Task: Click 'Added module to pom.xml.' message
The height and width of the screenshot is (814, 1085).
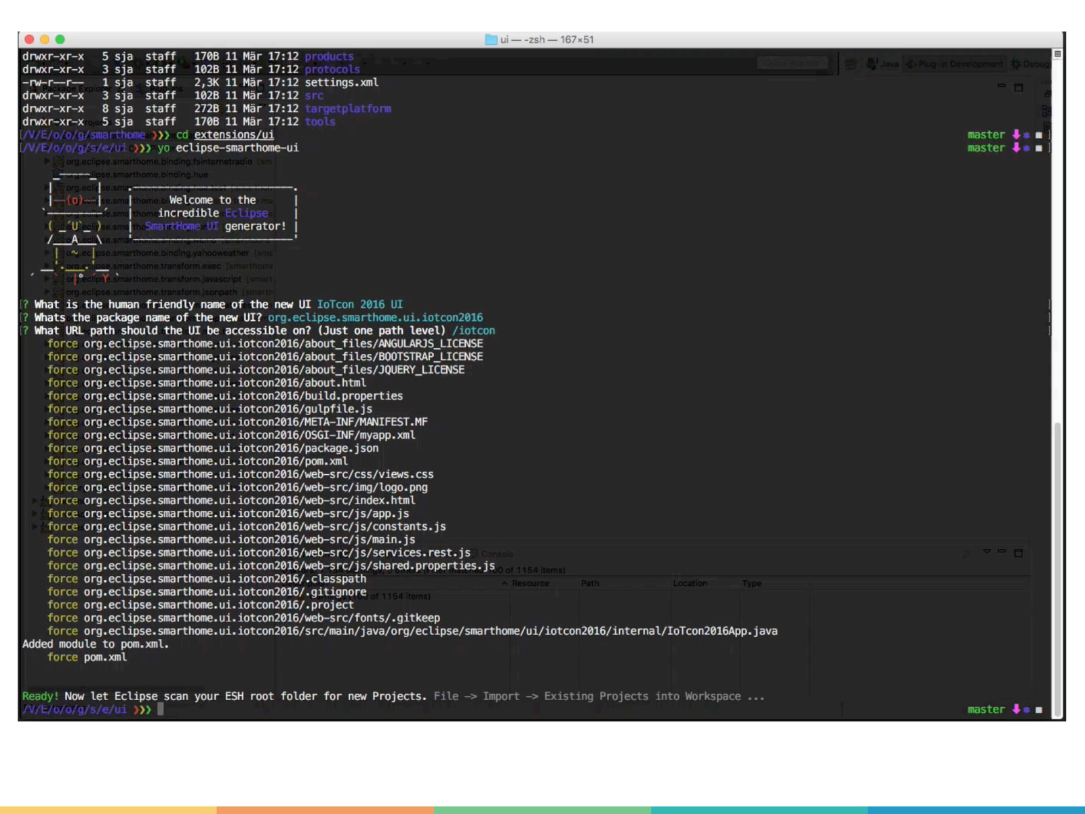Action: click(96, 644)
